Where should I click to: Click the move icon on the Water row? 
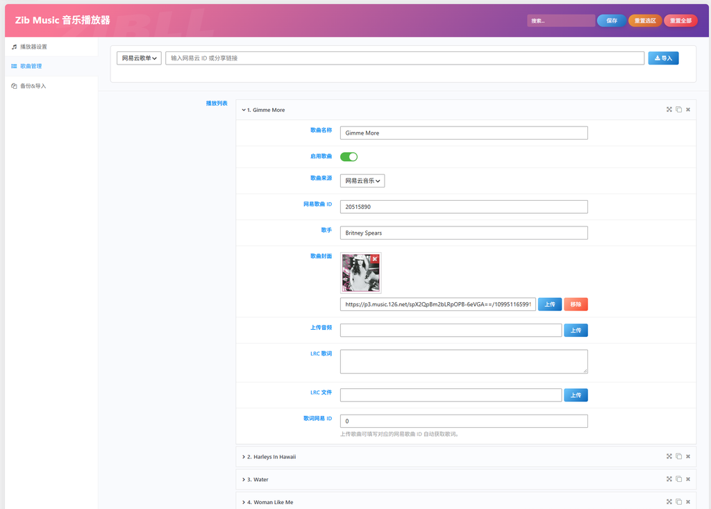point(669,479)
